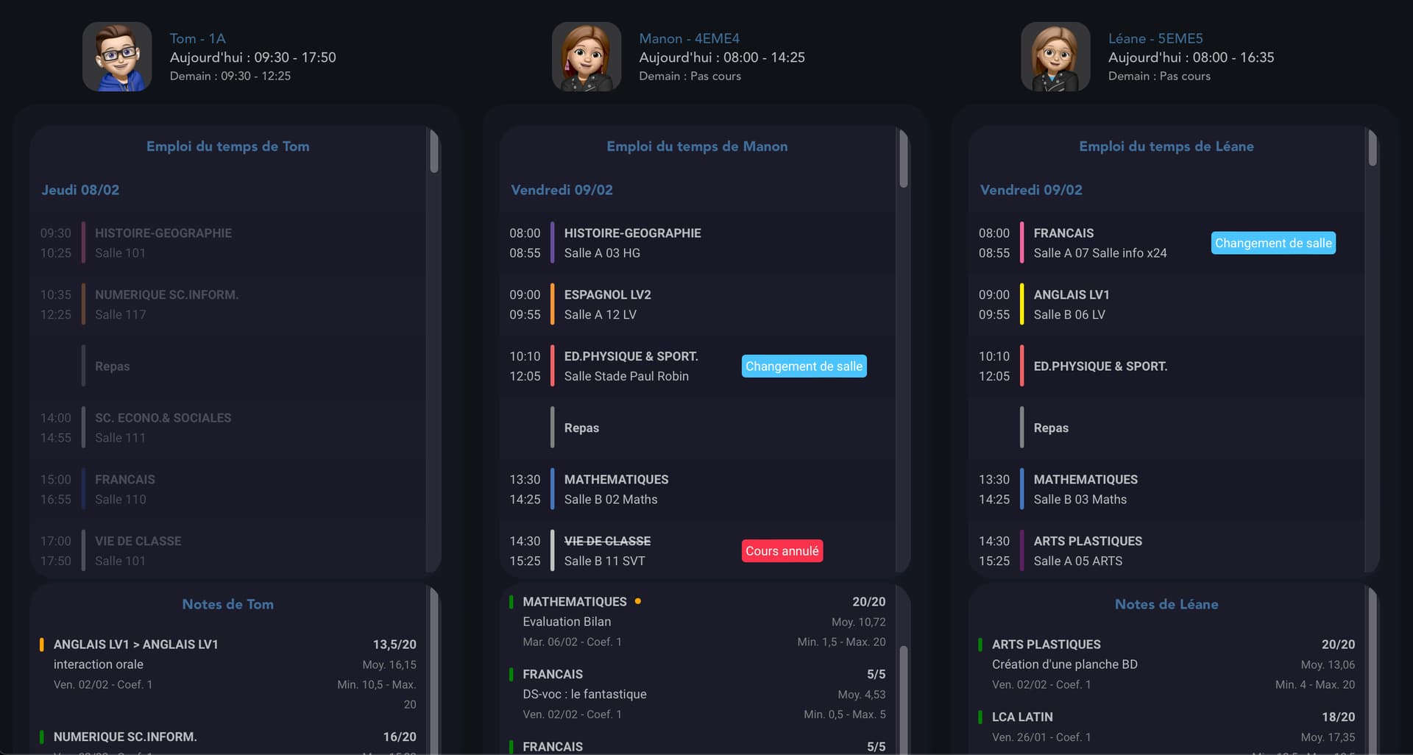Open Léane's LCA LATIN 18/20 grade
Viewport: 1413px width, 755px height.
tap(1166, 730)
